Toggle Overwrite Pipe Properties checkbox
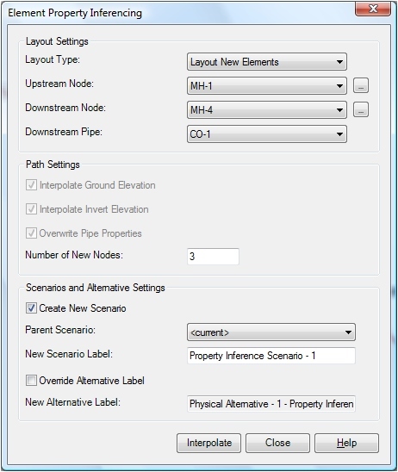Image resolution: width=398 pixels, height=472 pixels. pyautogui.click(x=31, y=233)
